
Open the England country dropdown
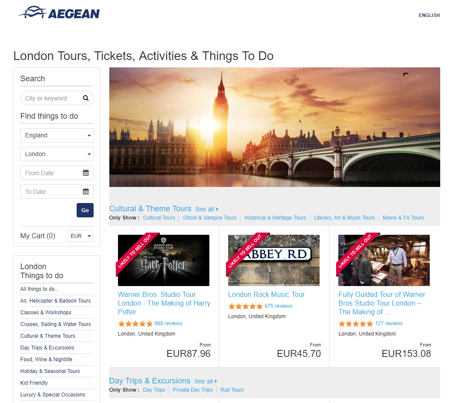click(x=57, y=135)
